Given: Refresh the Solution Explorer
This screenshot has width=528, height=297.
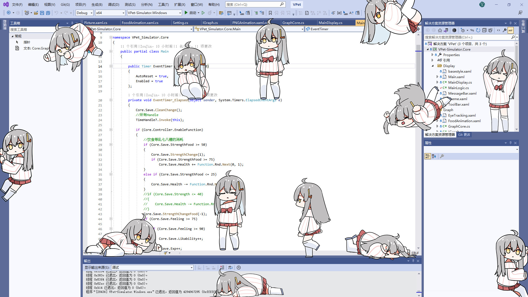Looking at the screenshot, I should pos(478,30).
